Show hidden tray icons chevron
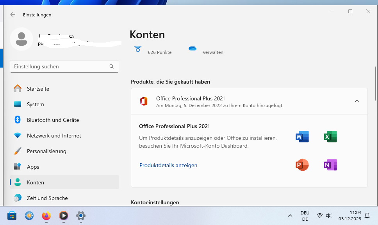 (x=290, y=216)
